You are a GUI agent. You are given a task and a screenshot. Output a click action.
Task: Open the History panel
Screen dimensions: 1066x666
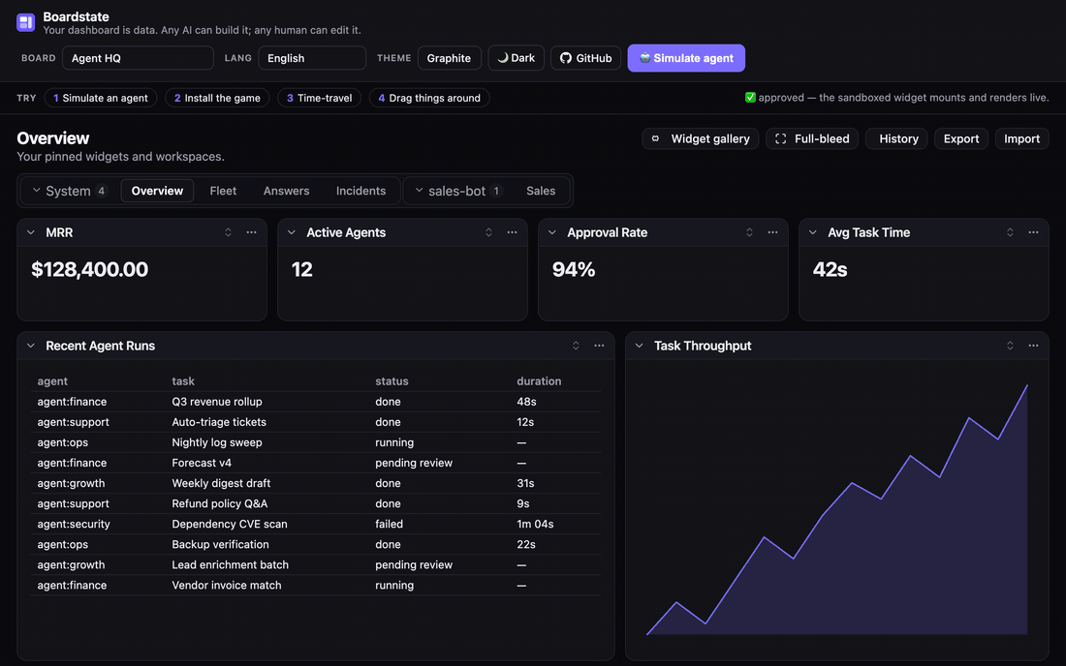[x=896, y=138]
